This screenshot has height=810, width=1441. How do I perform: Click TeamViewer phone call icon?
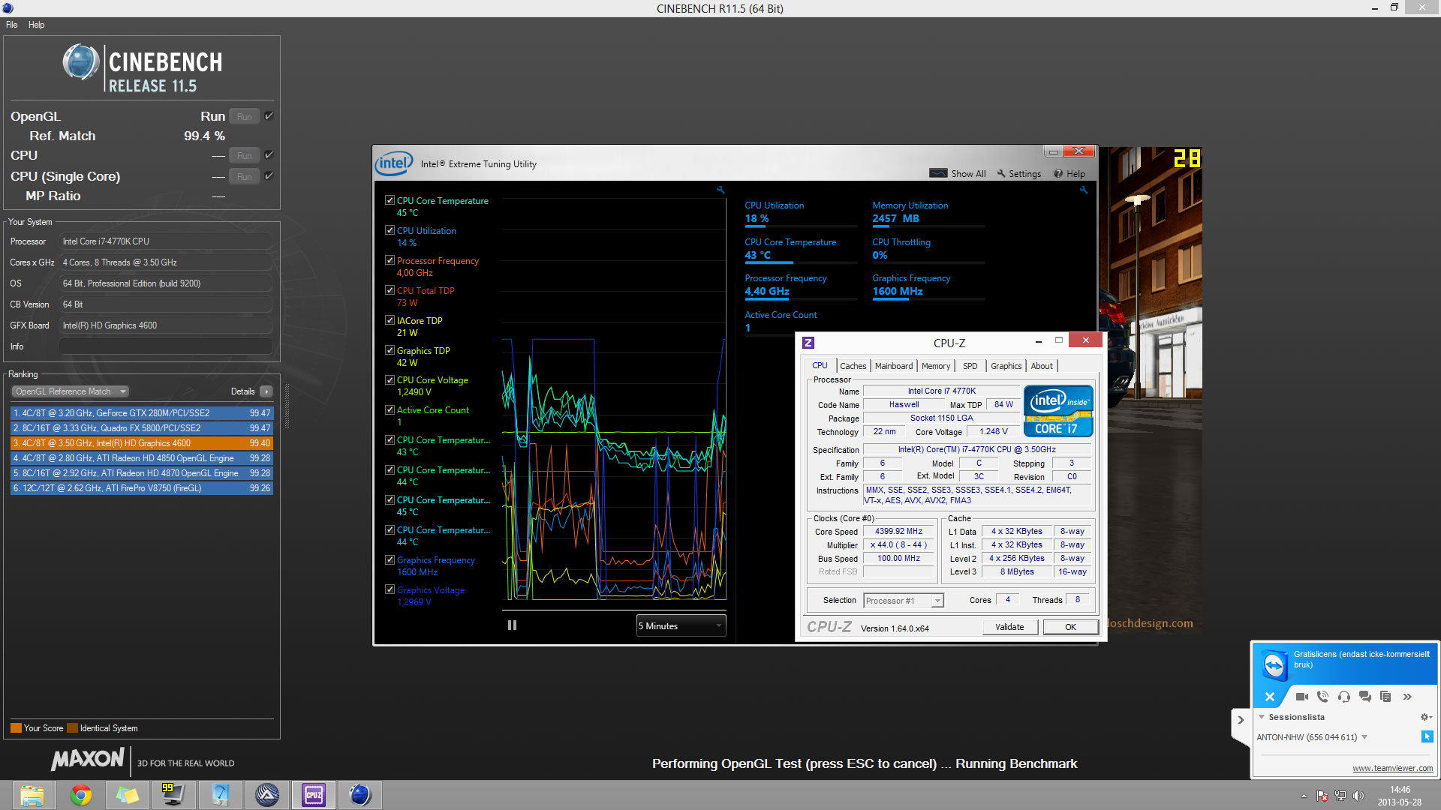[1323, 697]
